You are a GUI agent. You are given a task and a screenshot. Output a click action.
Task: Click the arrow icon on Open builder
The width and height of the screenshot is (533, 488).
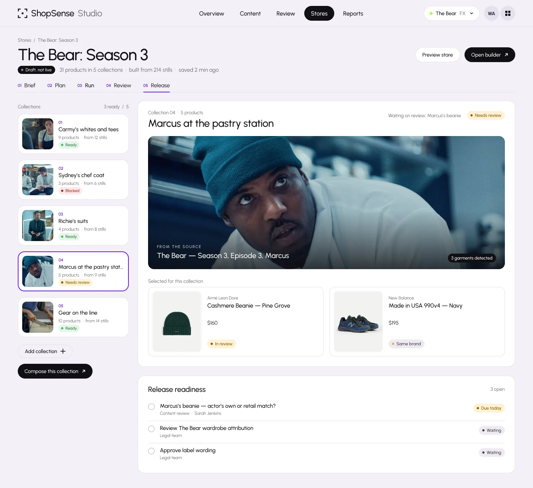click(506, 55)
